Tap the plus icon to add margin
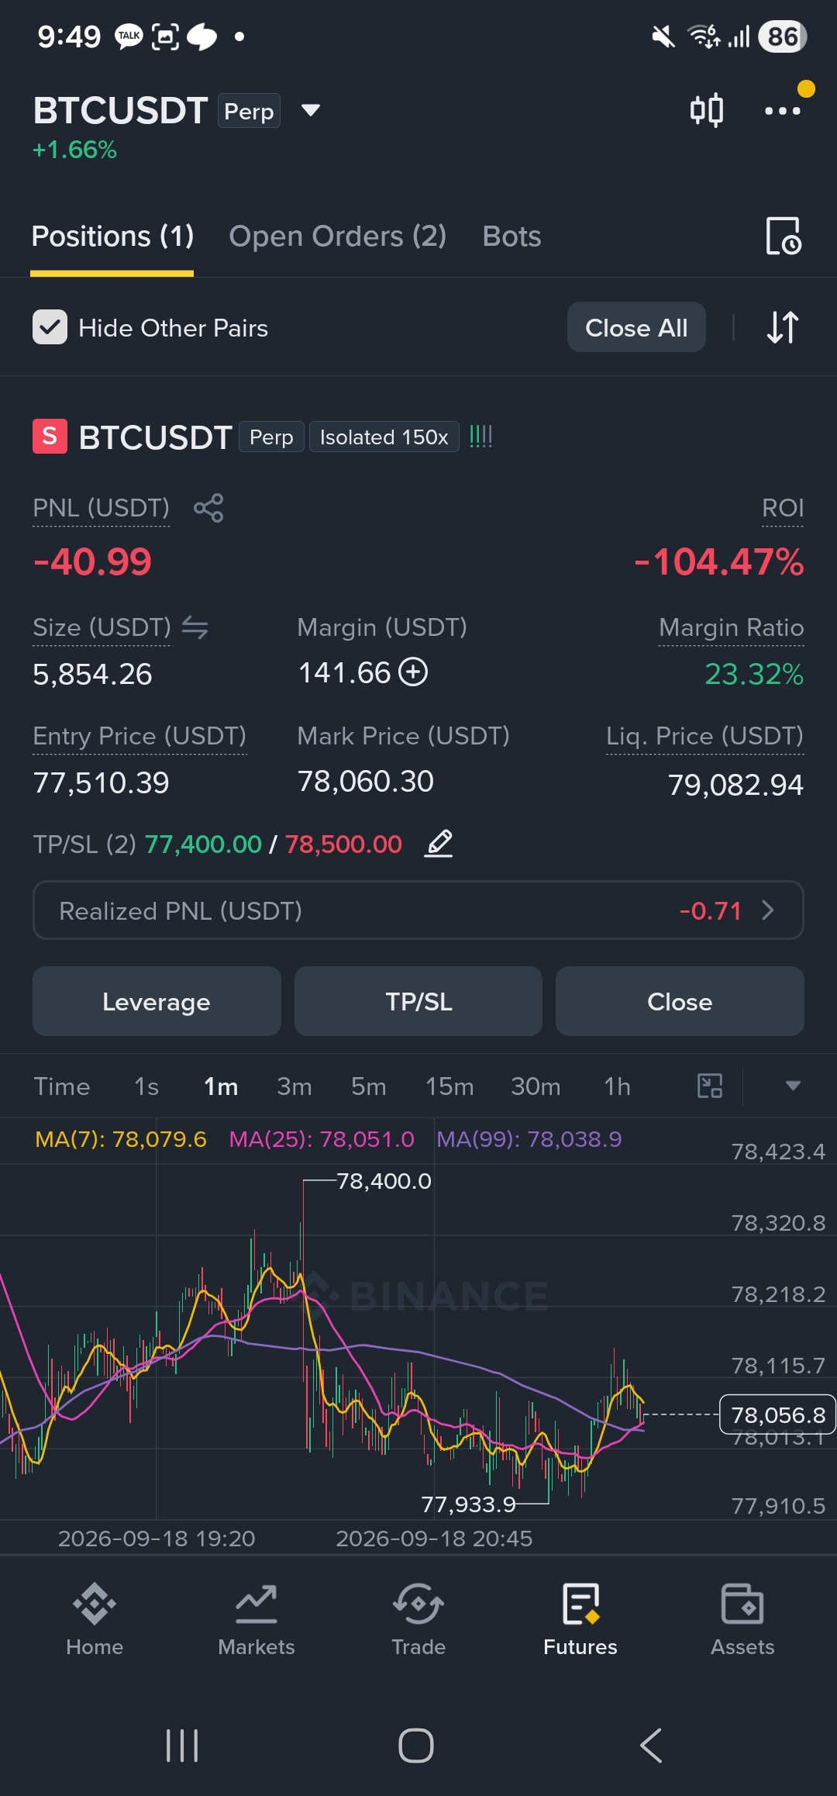Image resolution: width=837 pixels, height=1796 pixels. [x=413, y=672]
